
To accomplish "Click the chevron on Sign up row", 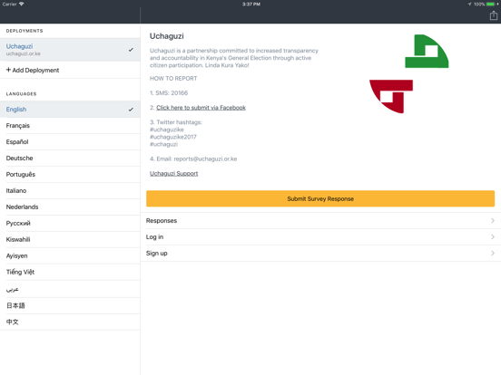I will (x=493, y=254).
